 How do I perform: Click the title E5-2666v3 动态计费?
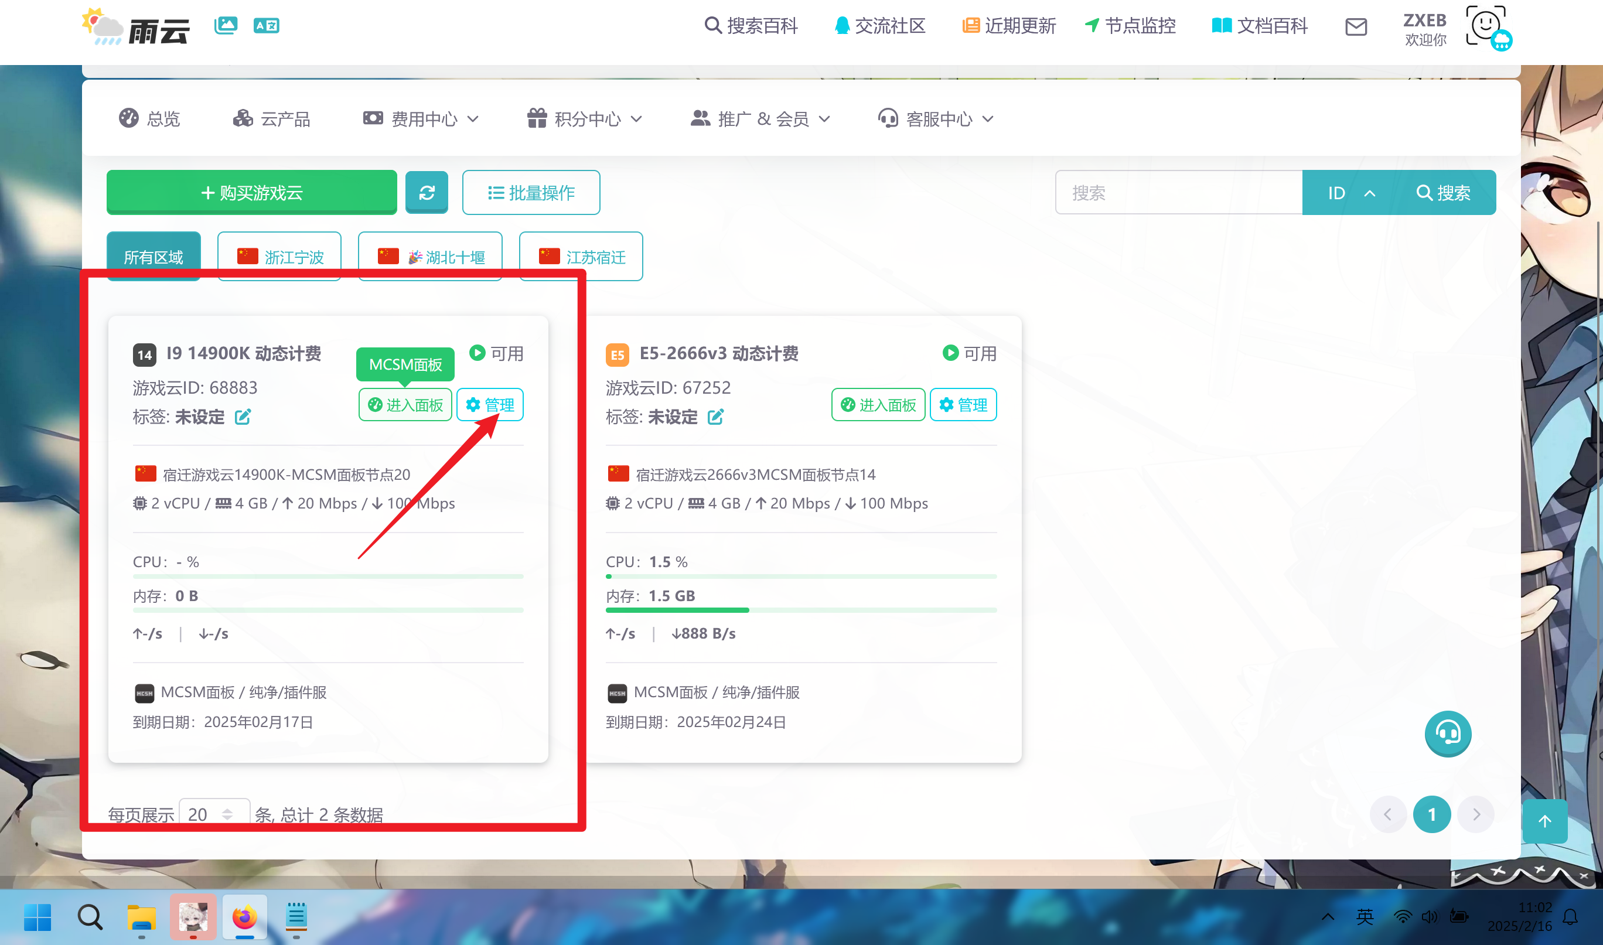pos(719,353)
